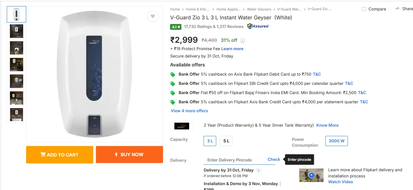Choose the 3000 W power option
The height and width of the screenshot is (190, 413).
336,141
